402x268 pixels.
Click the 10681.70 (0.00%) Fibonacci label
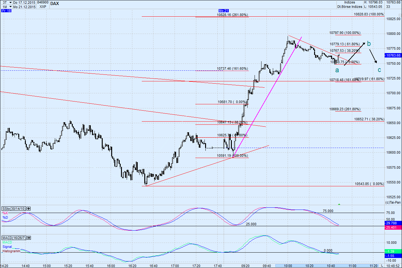[233, 102]
